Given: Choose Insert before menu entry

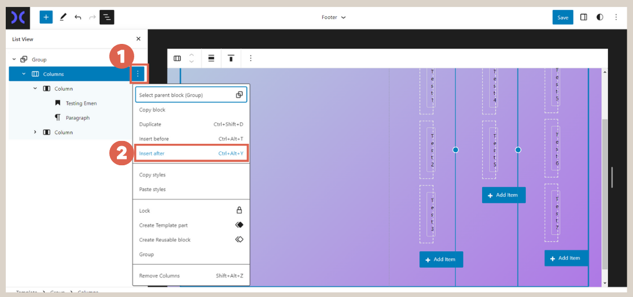Looking at the screenshot, I should pyautogui.click(x=191, y=139).
